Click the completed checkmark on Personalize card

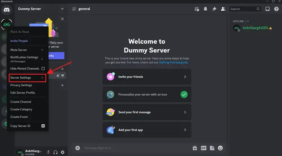184,94
